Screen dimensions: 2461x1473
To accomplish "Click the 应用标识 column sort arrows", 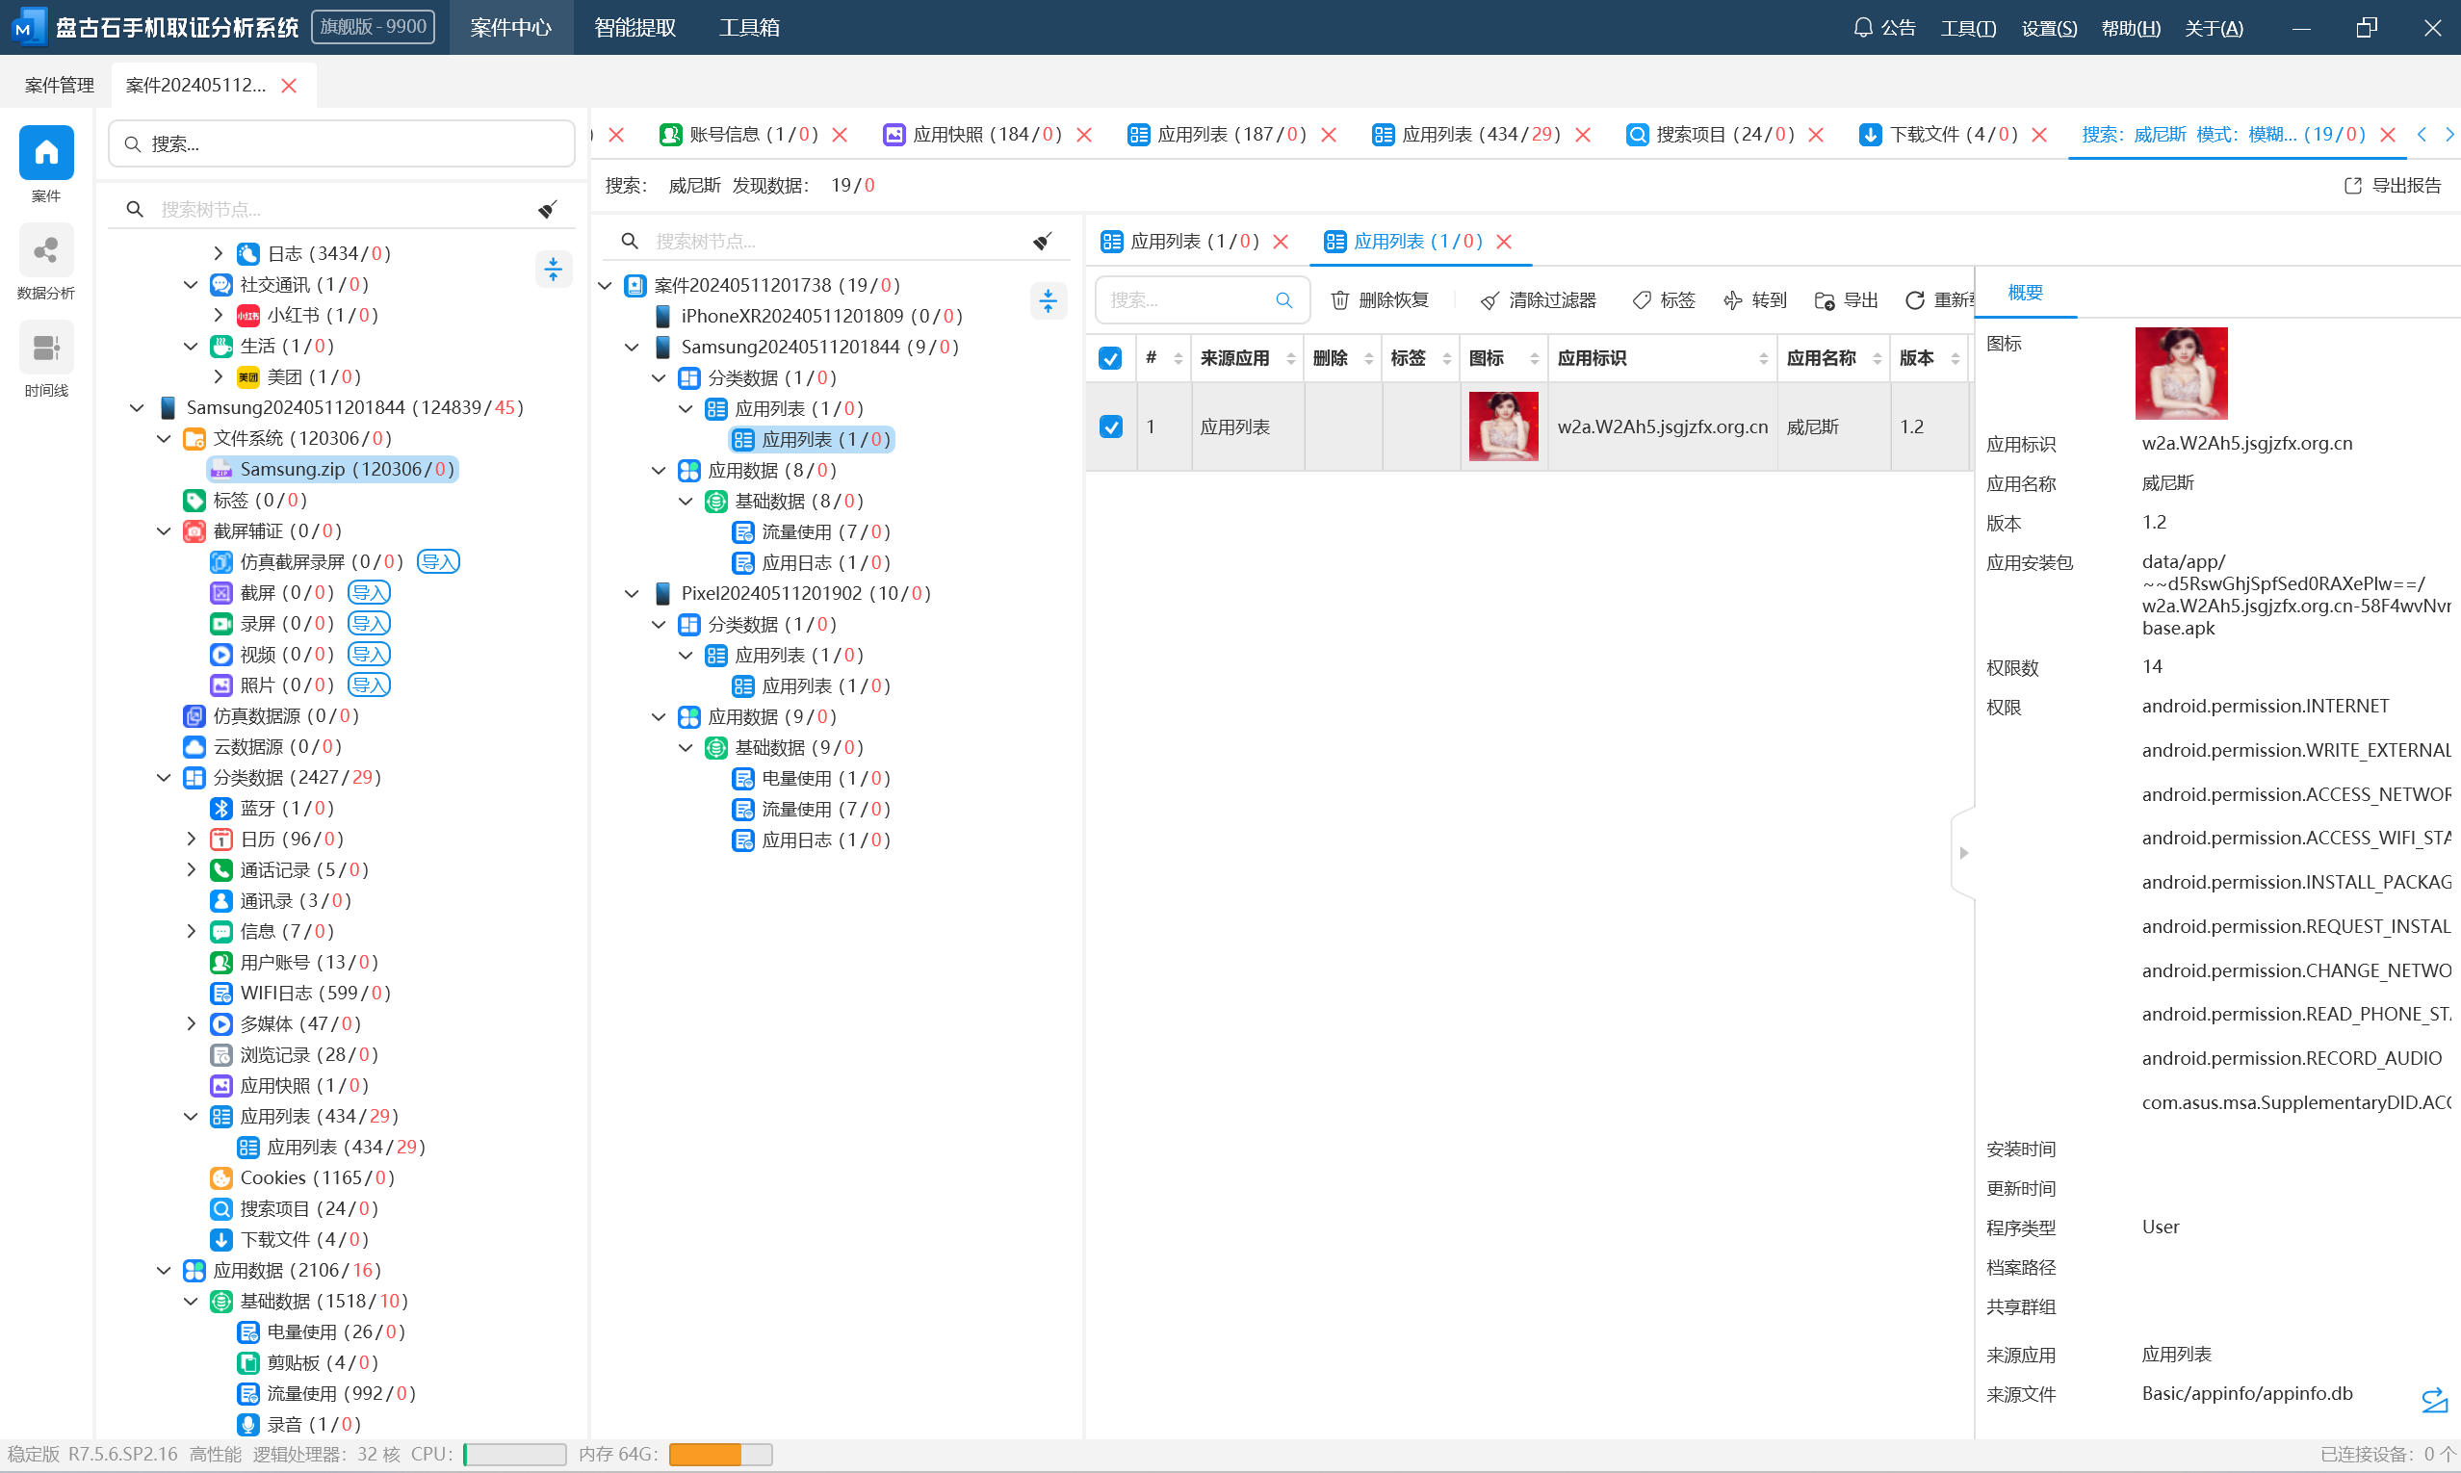I will (1763, 358).
